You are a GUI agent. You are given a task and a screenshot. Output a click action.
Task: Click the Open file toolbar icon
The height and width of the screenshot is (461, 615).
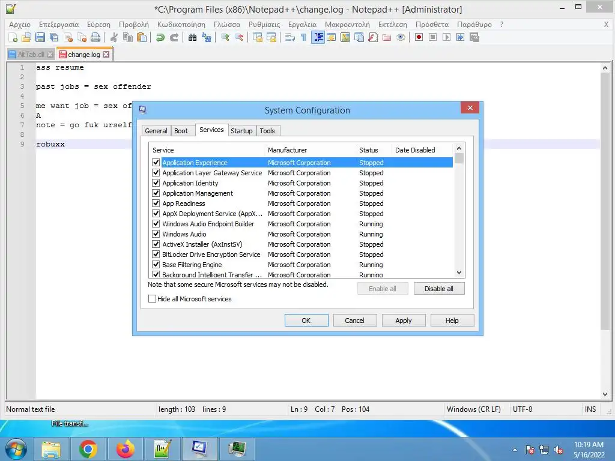(x=26, y=37)
